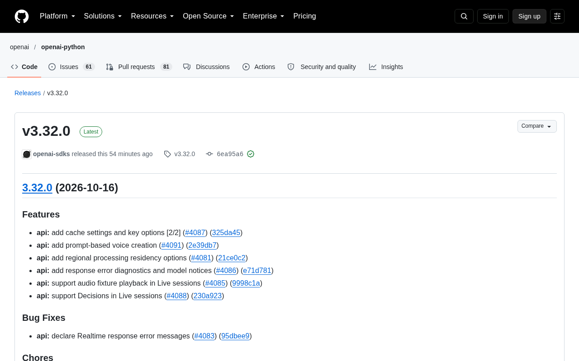Image resolution: width=579 pixels, height=361 pixels.
Task: Click the tag icon beside v3.32.0
Action: point(167,154)
